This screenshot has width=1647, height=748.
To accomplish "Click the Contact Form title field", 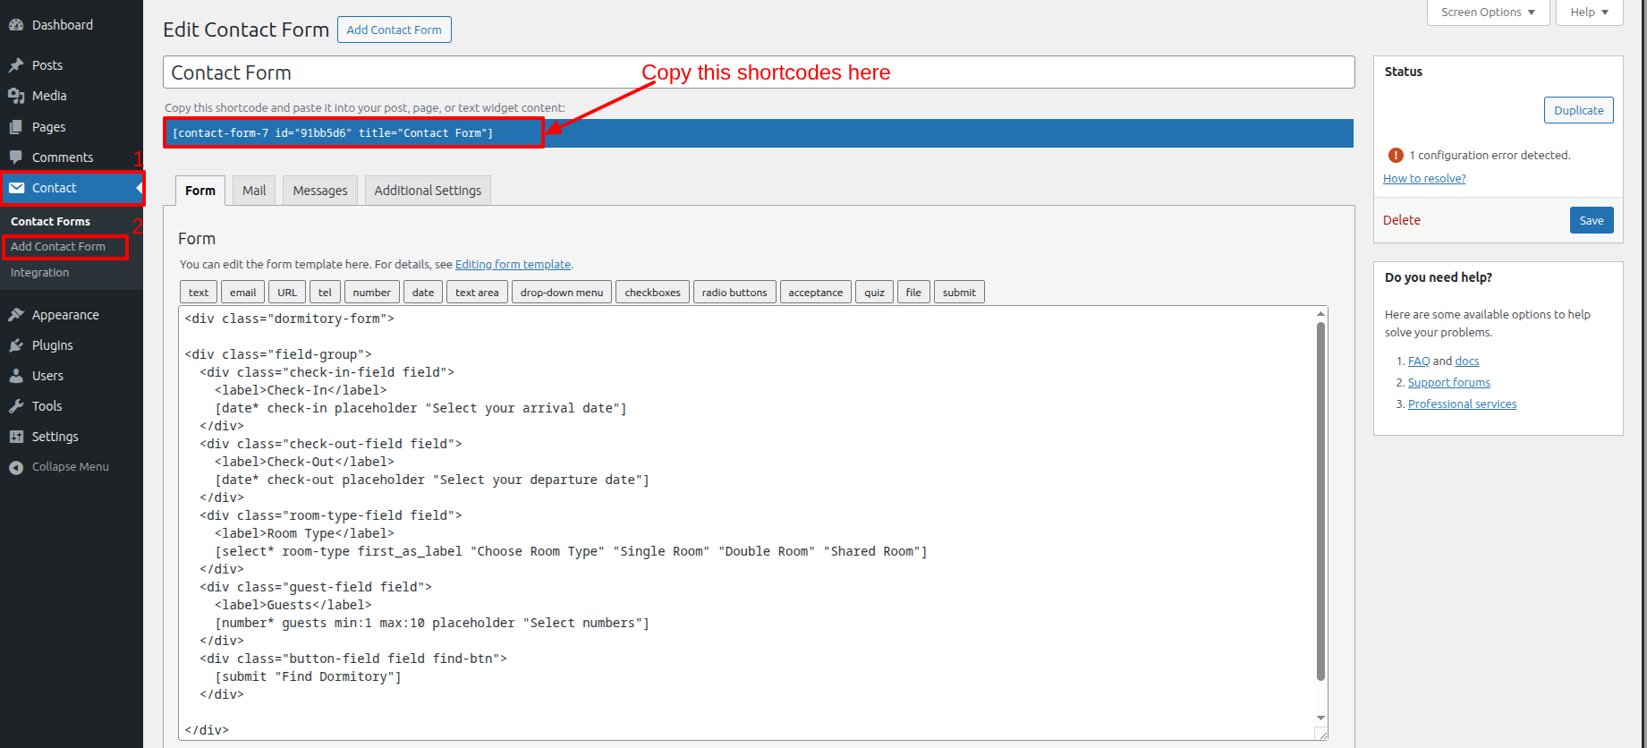I will click(759, 72).
